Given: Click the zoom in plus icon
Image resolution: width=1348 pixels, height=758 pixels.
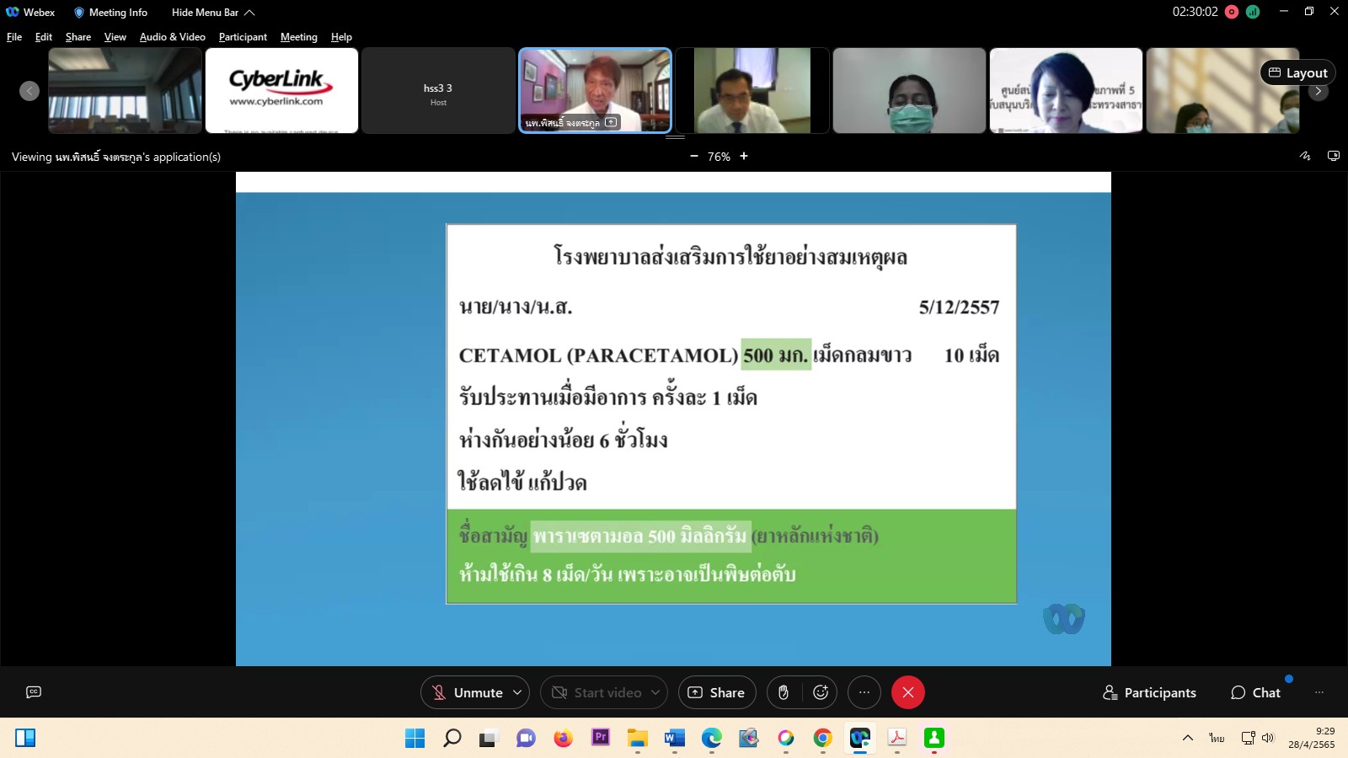Looking at the screenshot, I should [x=744, y=156].
